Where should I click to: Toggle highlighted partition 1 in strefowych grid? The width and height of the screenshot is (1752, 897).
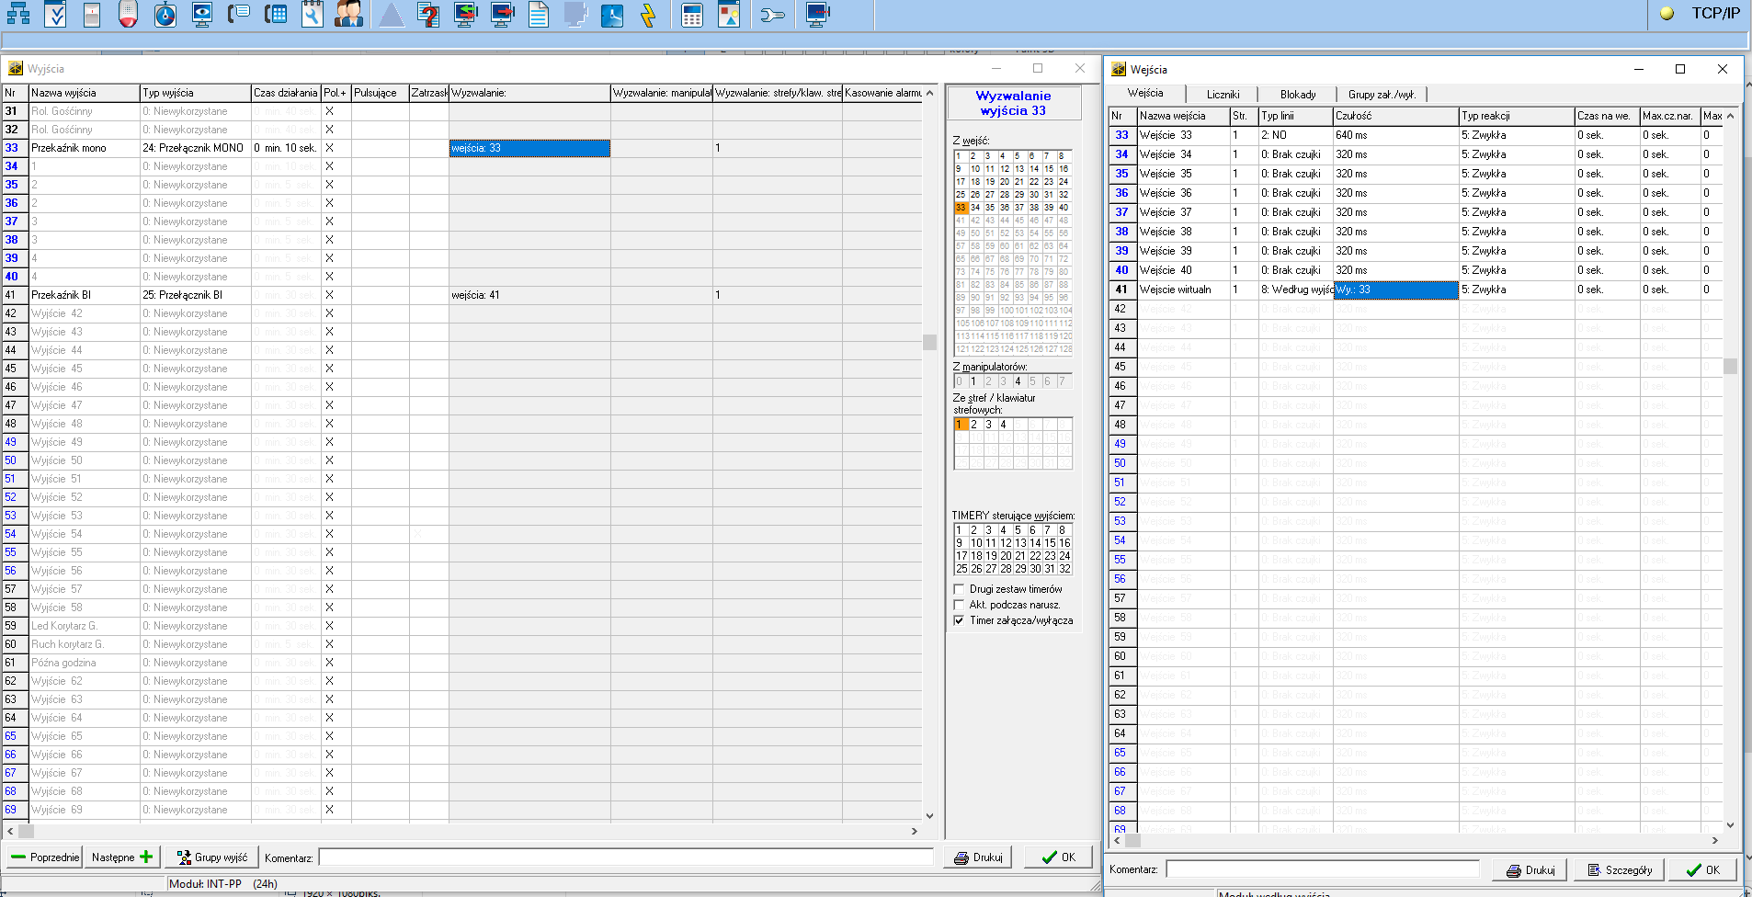pos(961,425)
